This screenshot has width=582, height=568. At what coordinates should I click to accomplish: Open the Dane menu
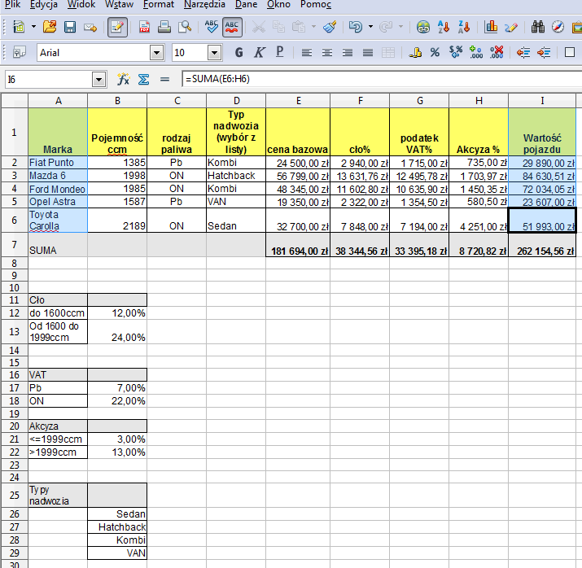(246, 4)
